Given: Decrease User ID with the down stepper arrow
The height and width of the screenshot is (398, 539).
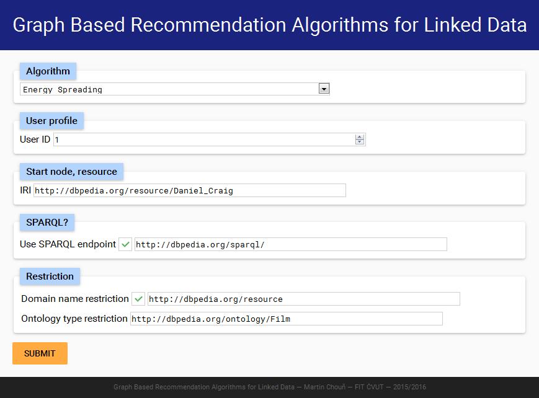Looking at the screenshot, I should pyautogui.click(x=360, y=142).
